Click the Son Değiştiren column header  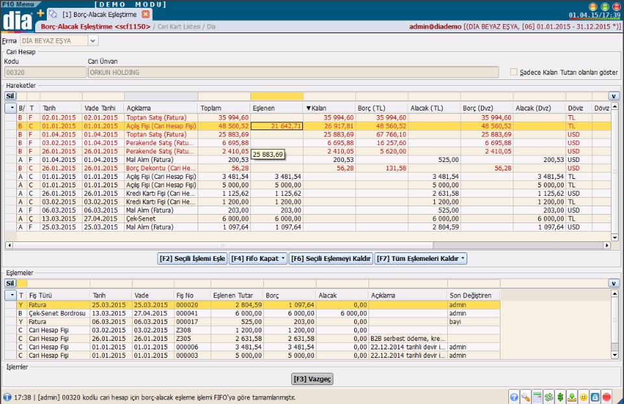(x=474, y=295)
